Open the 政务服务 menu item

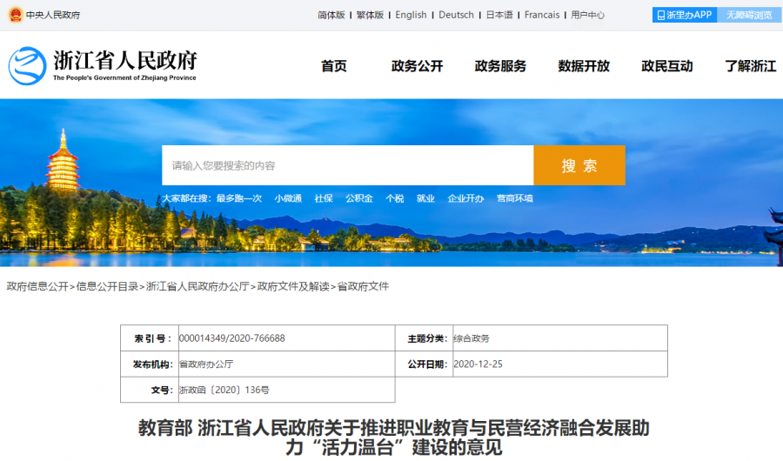click(500, 66)
